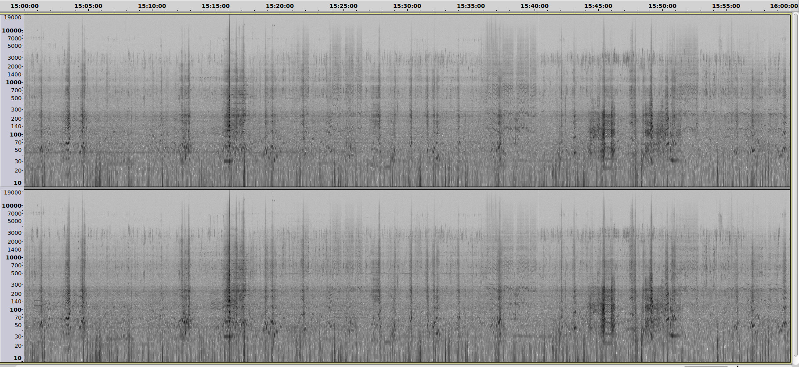Click 500 on lower channel frequency scale
The image size is (799, 367).
16,273
